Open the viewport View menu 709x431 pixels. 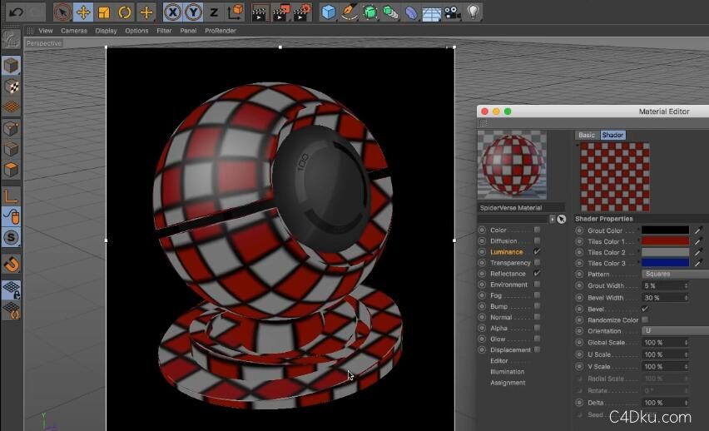[46, 31]
